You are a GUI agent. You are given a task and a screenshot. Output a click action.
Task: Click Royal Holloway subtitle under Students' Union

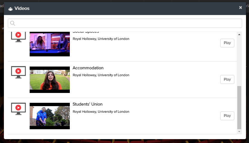tap(101, 112)
